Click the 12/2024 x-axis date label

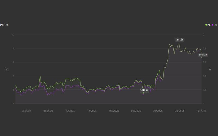(92, 111)
